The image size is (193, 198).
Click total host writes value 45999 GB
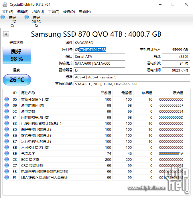coord(176,49)
